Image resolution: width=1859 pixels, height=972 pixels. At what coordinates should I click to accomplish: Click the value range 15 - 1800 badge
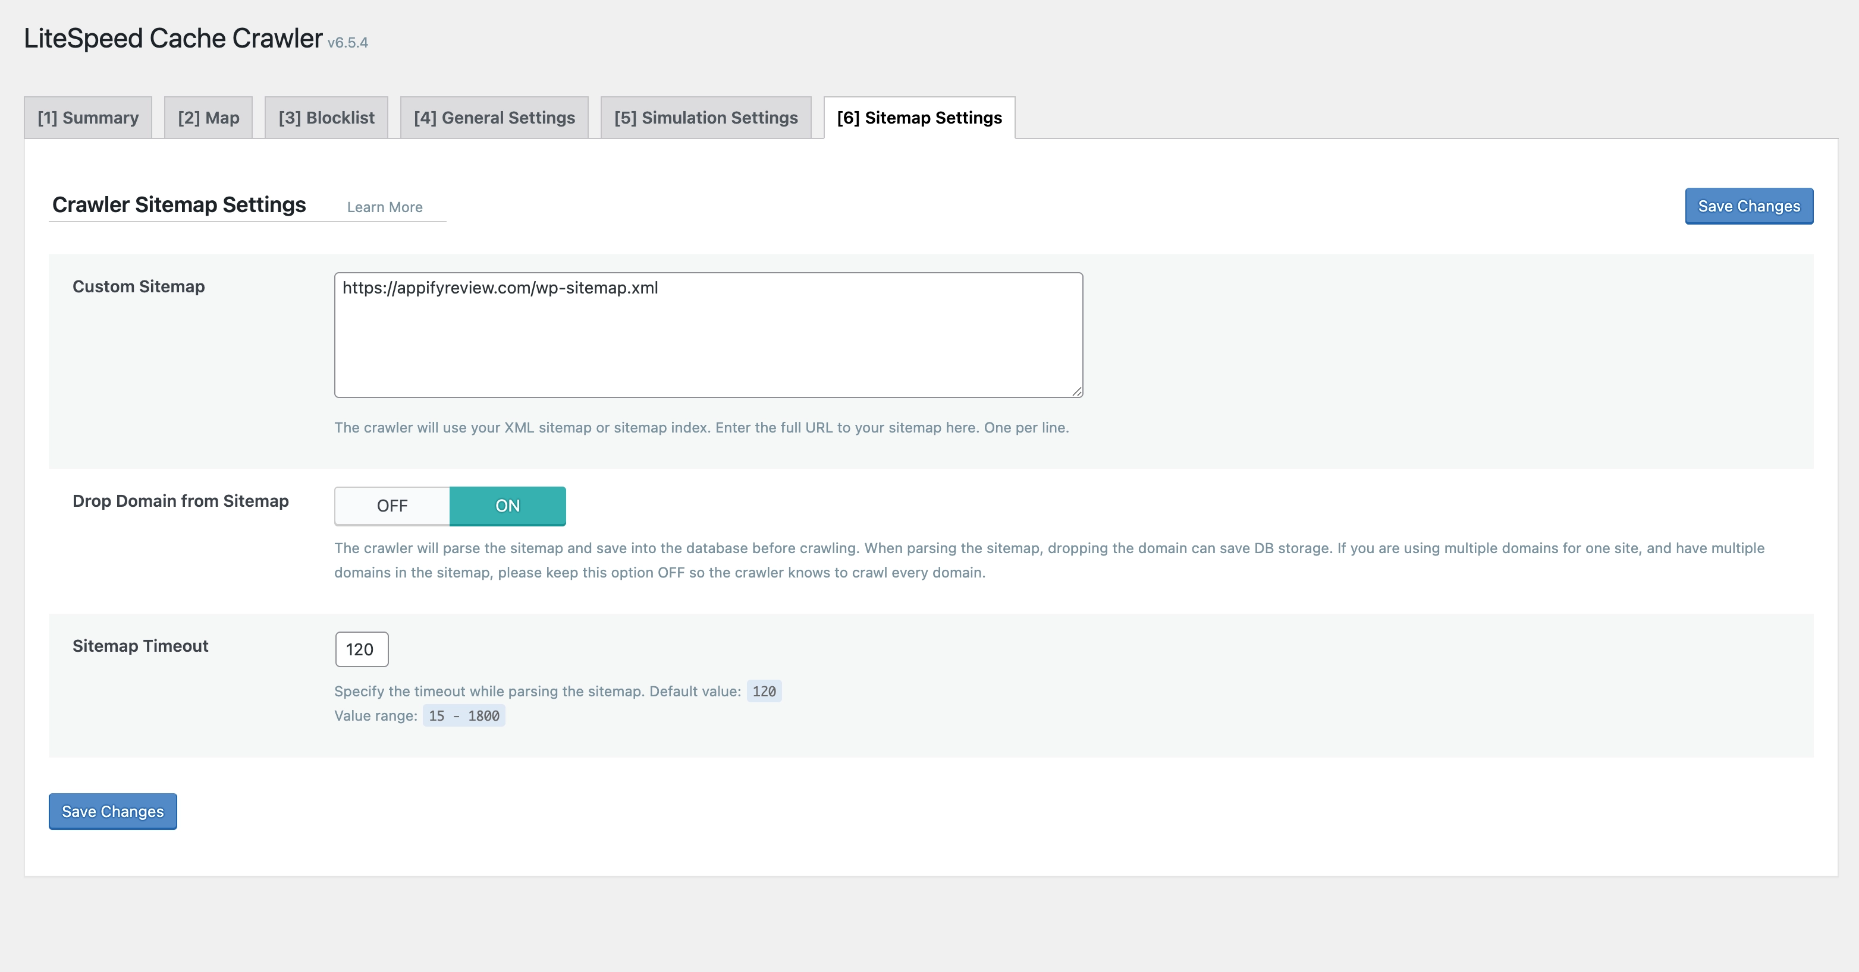464,715
